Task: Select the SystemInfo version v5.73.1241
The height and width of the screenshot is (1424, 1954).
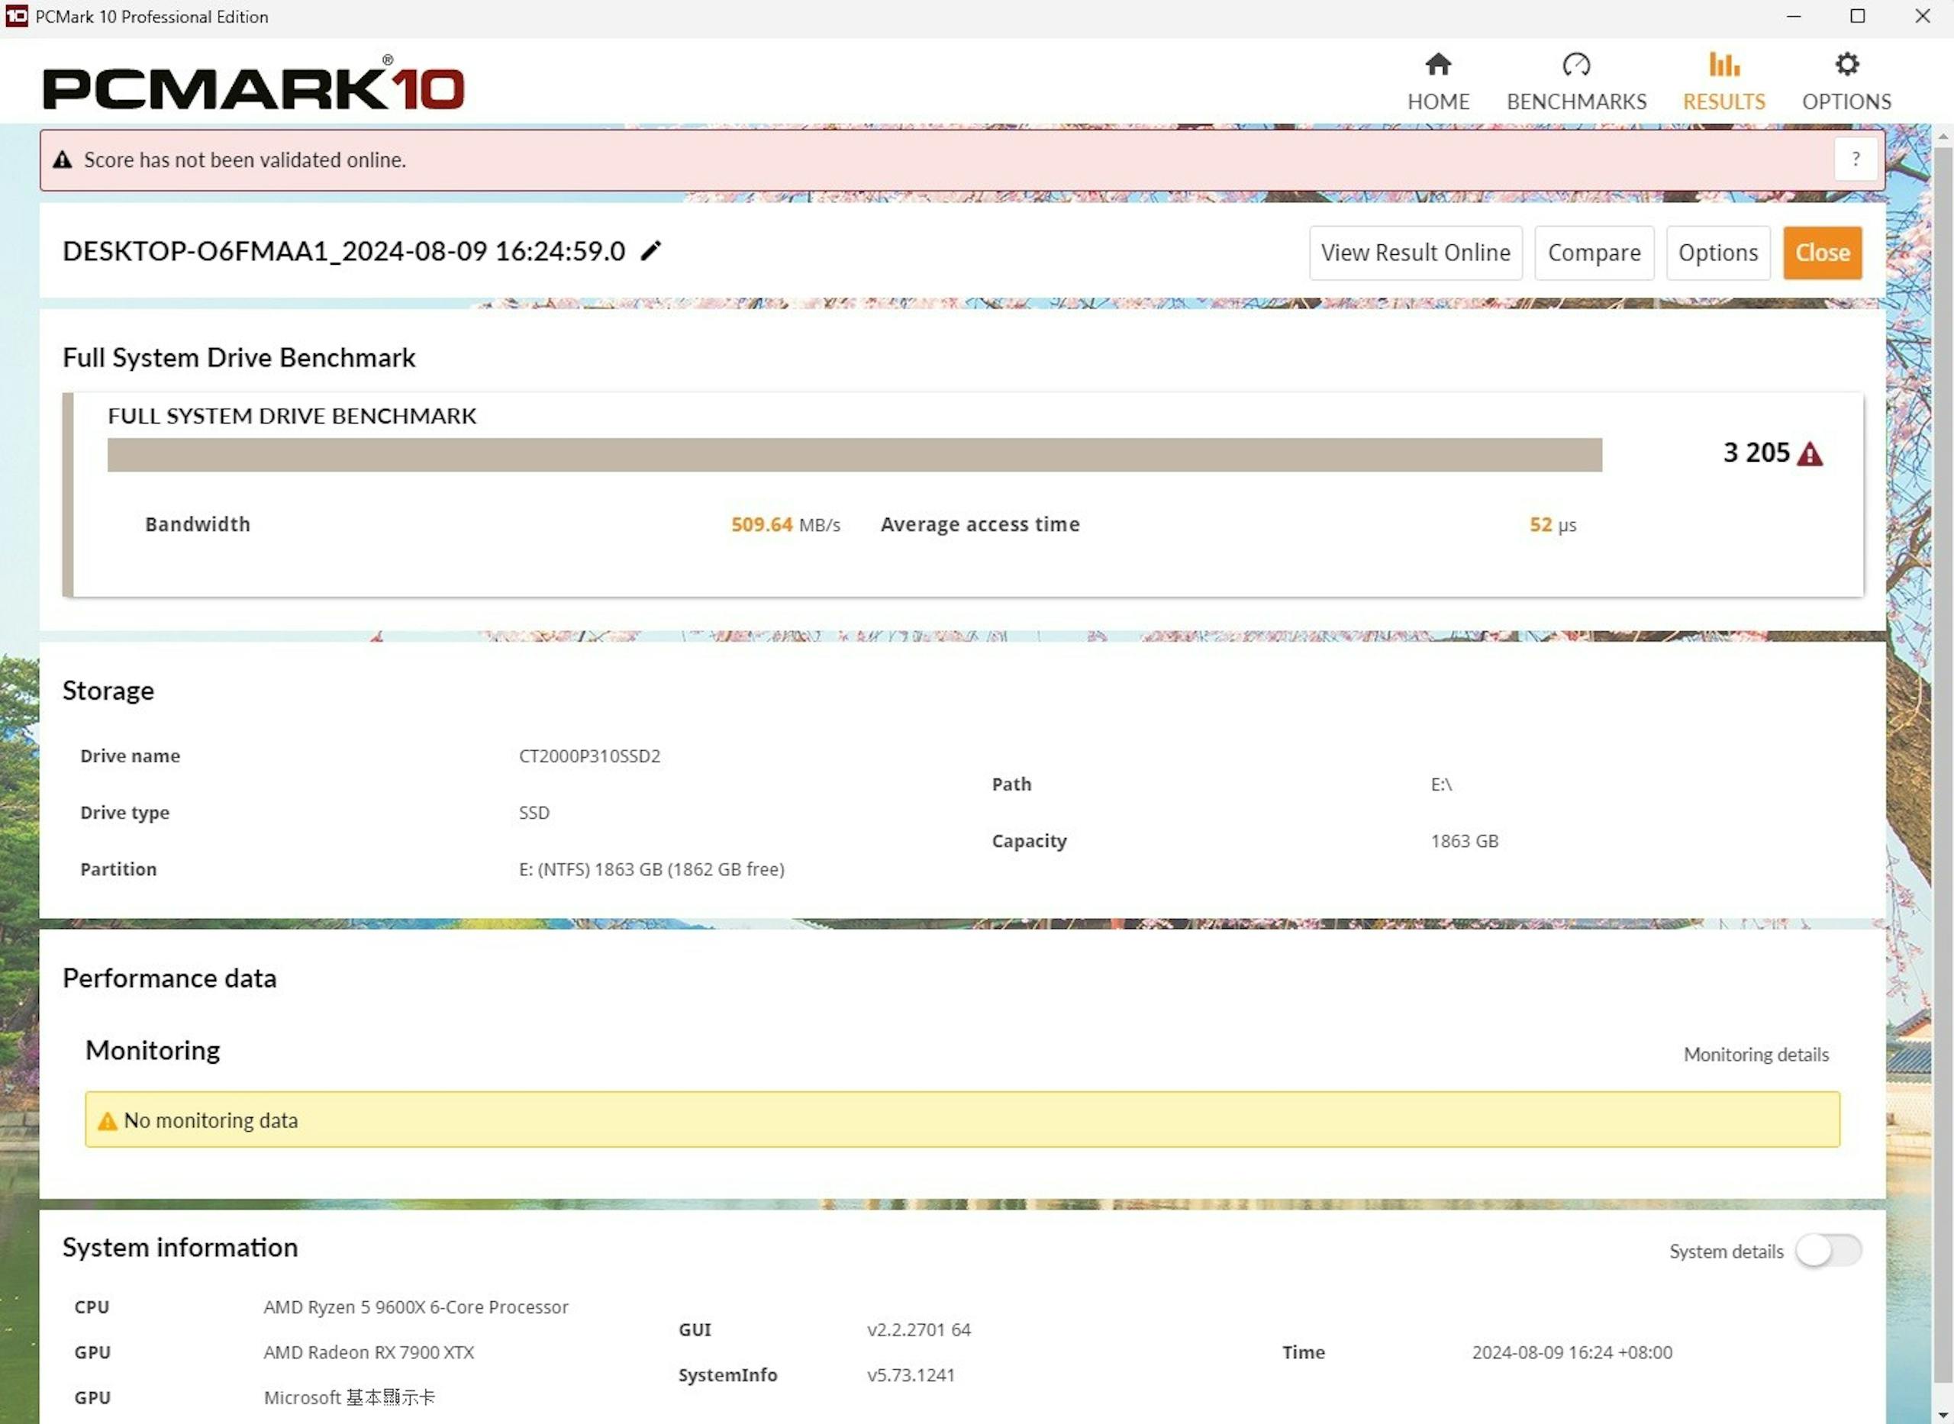Action: click(x=910, y=1375)
